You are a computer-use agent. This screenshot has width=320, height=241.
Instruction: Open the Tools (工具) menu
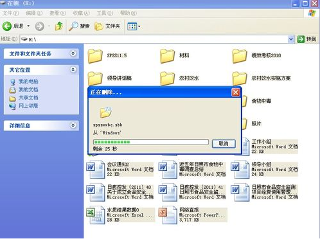pyautogui.click(x=105, y=13)
